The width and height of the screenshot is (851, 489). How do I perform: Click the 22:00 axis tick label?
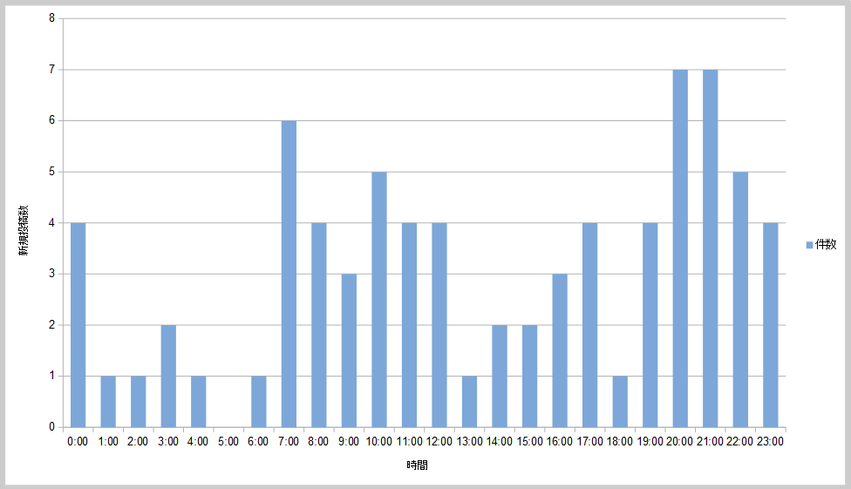[740, 441]
